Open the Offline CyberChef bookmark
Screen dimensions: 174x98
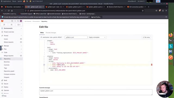point(40,14)
